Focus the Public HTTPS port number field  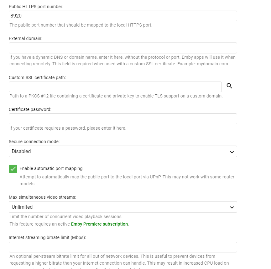(123, 16)
